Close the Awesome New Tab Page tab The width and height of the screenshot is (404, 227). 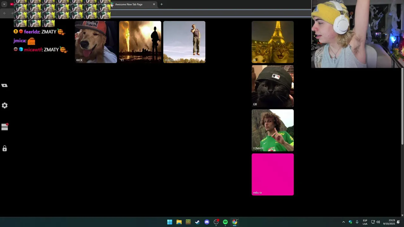[154, 4]
